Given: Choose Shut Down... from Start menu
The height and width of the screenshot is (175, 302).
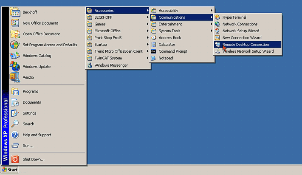Looking at the screenshot, I should tap(47, 159).
